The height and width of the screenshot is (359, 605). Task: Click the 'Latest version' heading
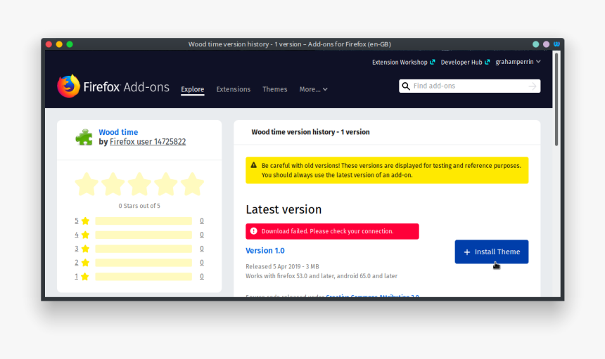[284, 209]
